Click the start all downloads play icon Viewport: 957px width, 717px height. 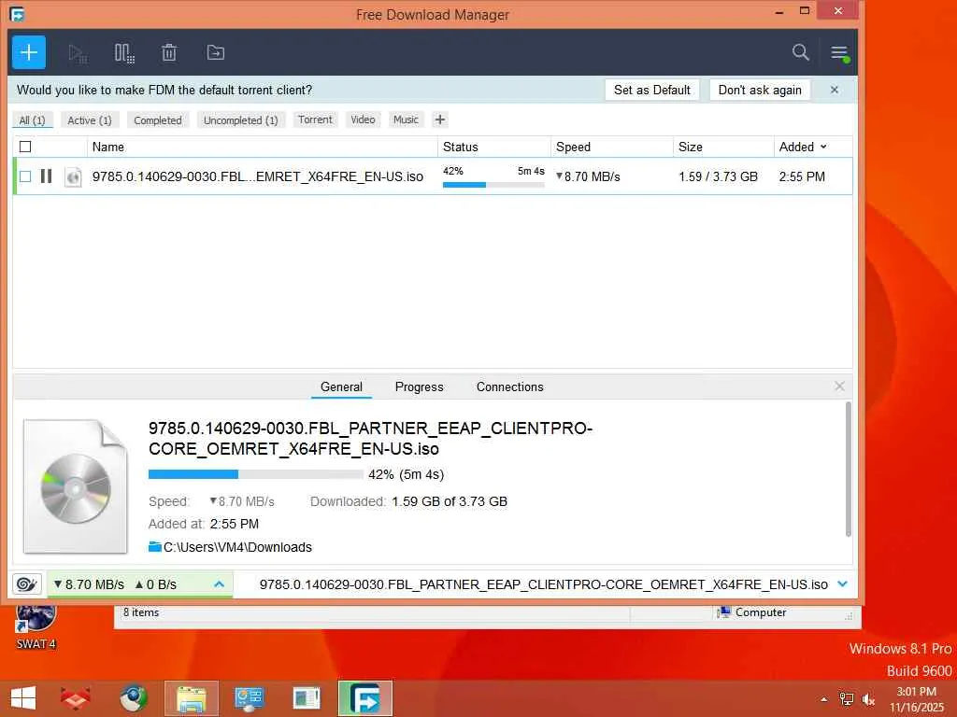pyautogui.click(x=78, y=53)
